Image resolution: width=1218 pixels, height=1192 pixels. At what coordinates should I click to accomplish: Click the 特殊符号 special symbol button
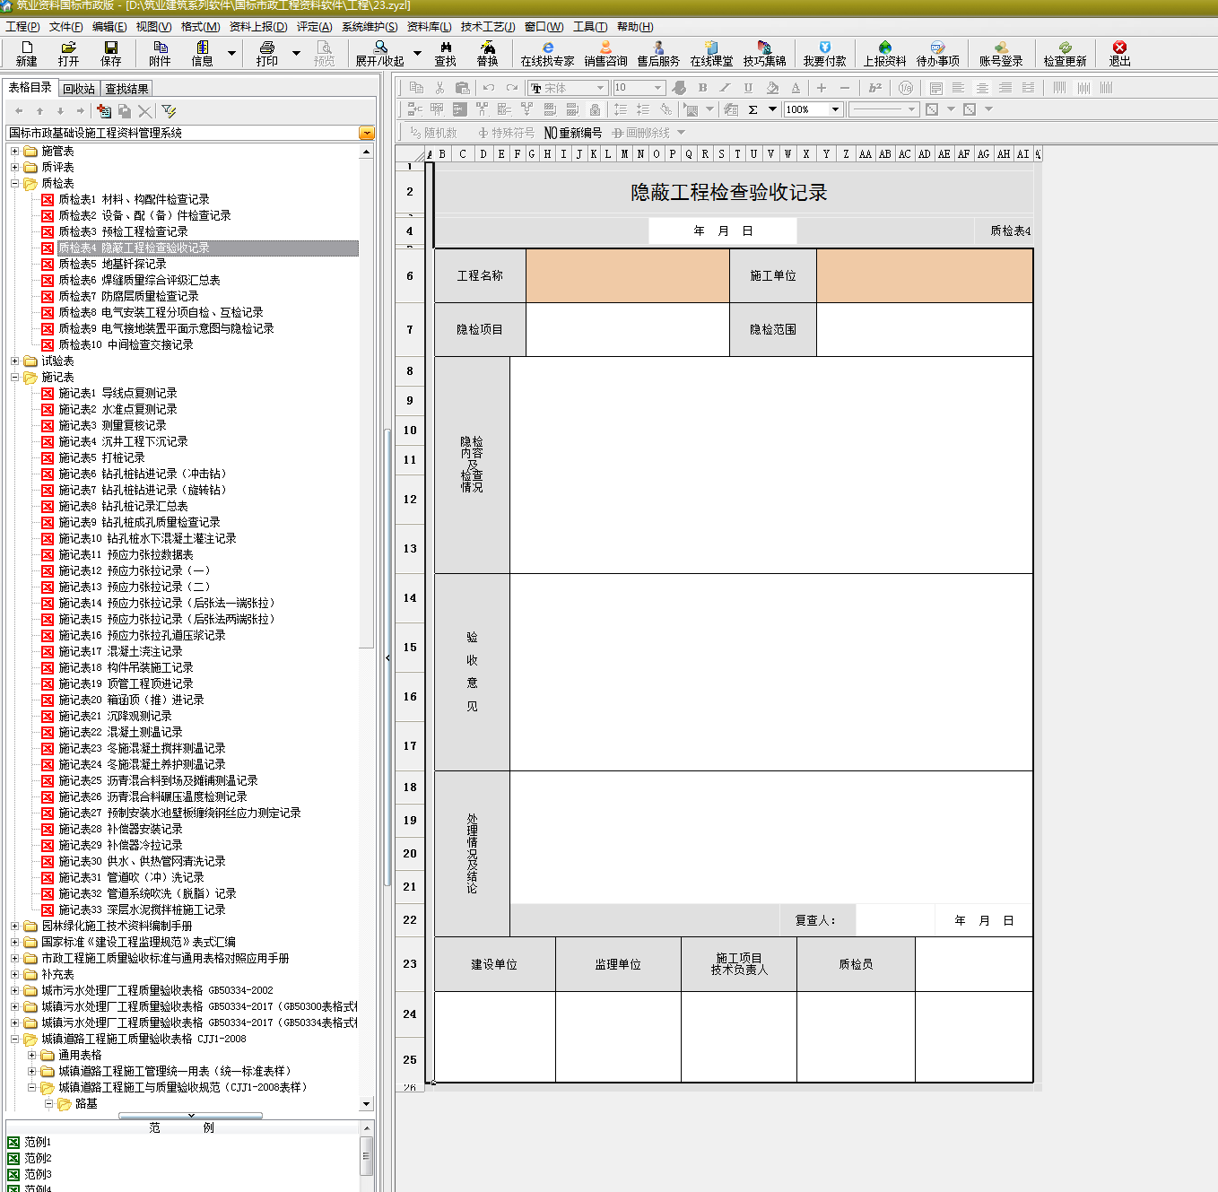[x=506, y=133]
